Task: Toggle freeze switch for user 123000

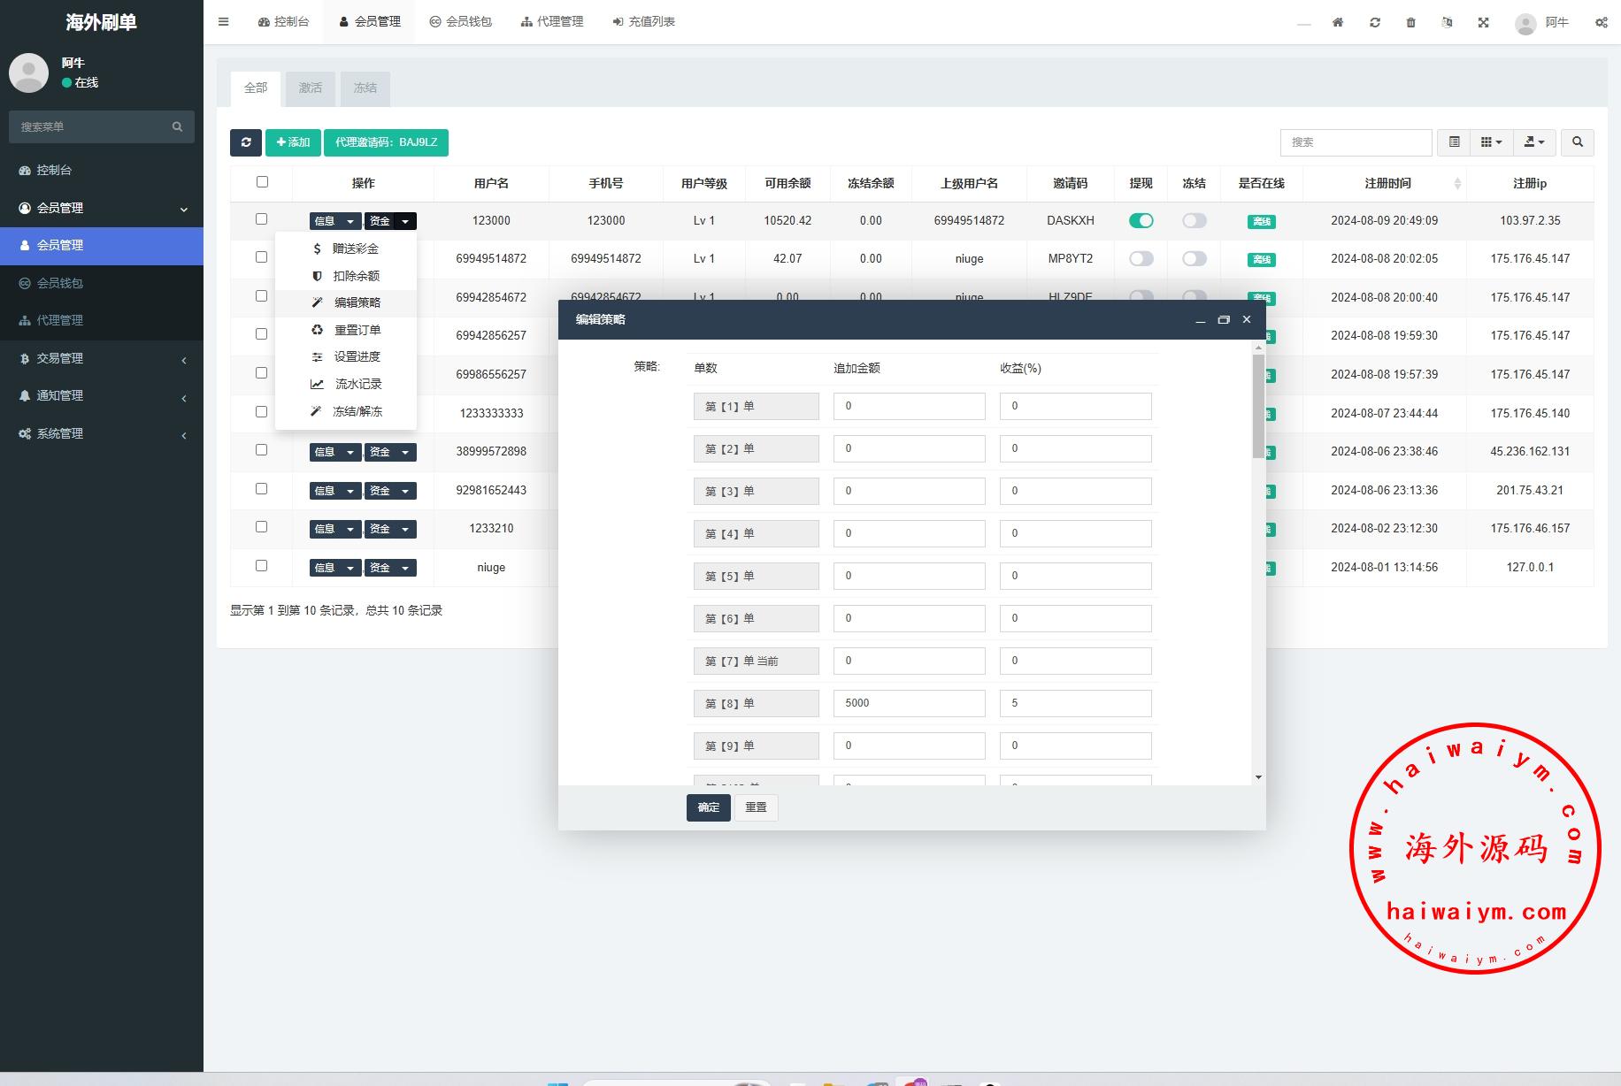Action: tap(1194, 221)
